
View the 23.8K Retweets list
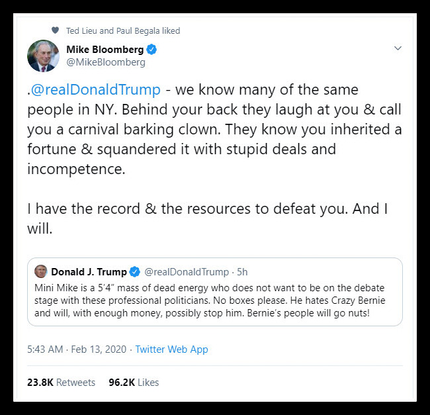pos(62,382)
